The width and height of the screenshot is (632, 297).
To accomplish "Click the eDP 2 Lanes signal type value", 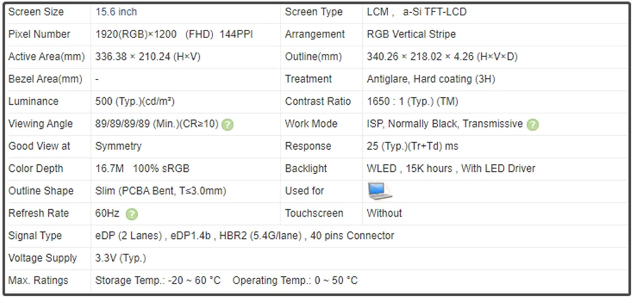I will coord(245,236).
